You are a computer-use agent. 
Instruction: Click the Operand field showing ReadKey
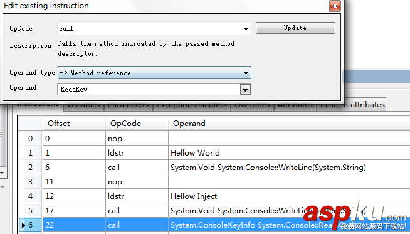pyautogui.click(x=149, y=89)
